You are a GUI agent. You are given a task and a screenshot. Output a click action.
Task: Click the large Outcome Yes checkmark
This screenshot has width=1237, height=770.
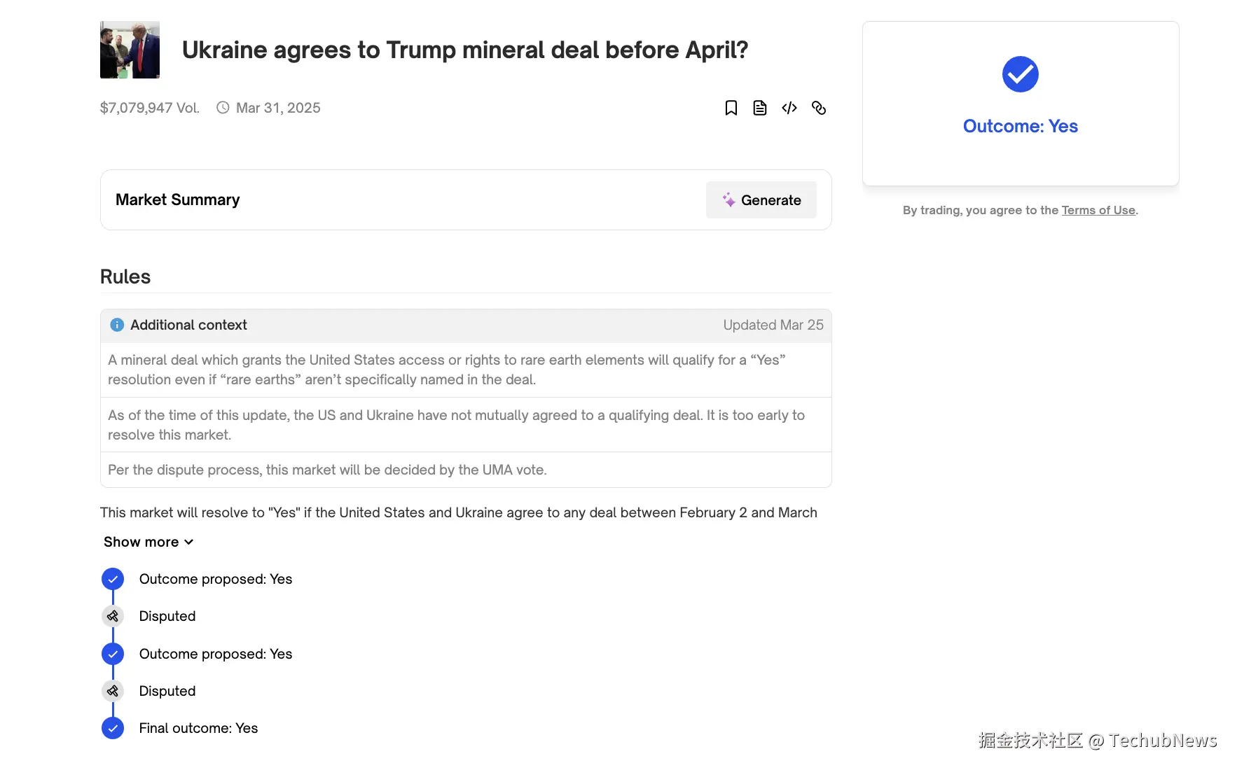[1020, 74]
